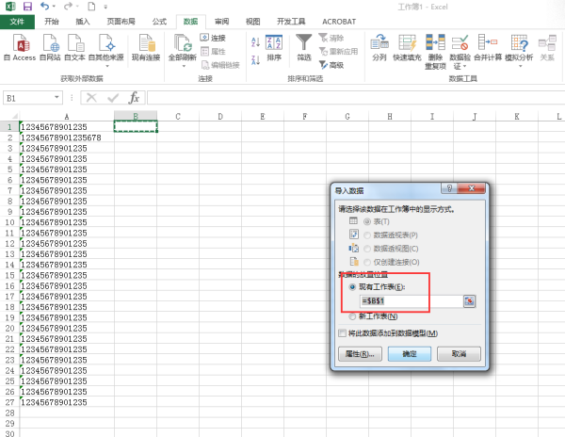Click the 分列 text-to-columns icon

pos(379,42)
